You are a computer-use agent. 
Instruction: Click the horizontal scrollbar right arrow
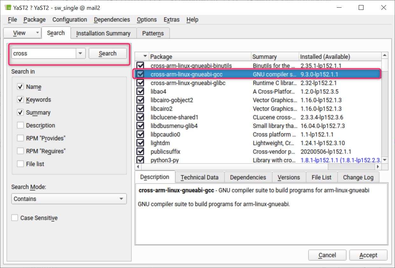tap(378, 167)
